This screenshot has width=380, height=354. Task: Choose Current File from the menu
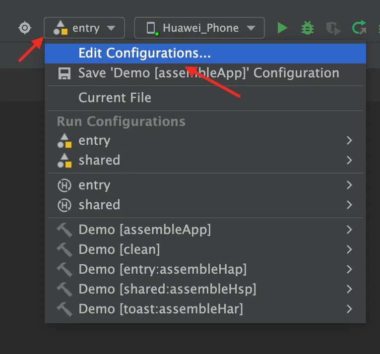(x=115, y=98)
